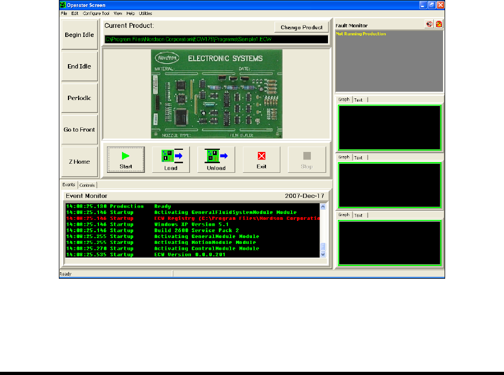Screen dimensions: 504x375
Task: Click the clear fault warning icon
Action: point(438,25)
